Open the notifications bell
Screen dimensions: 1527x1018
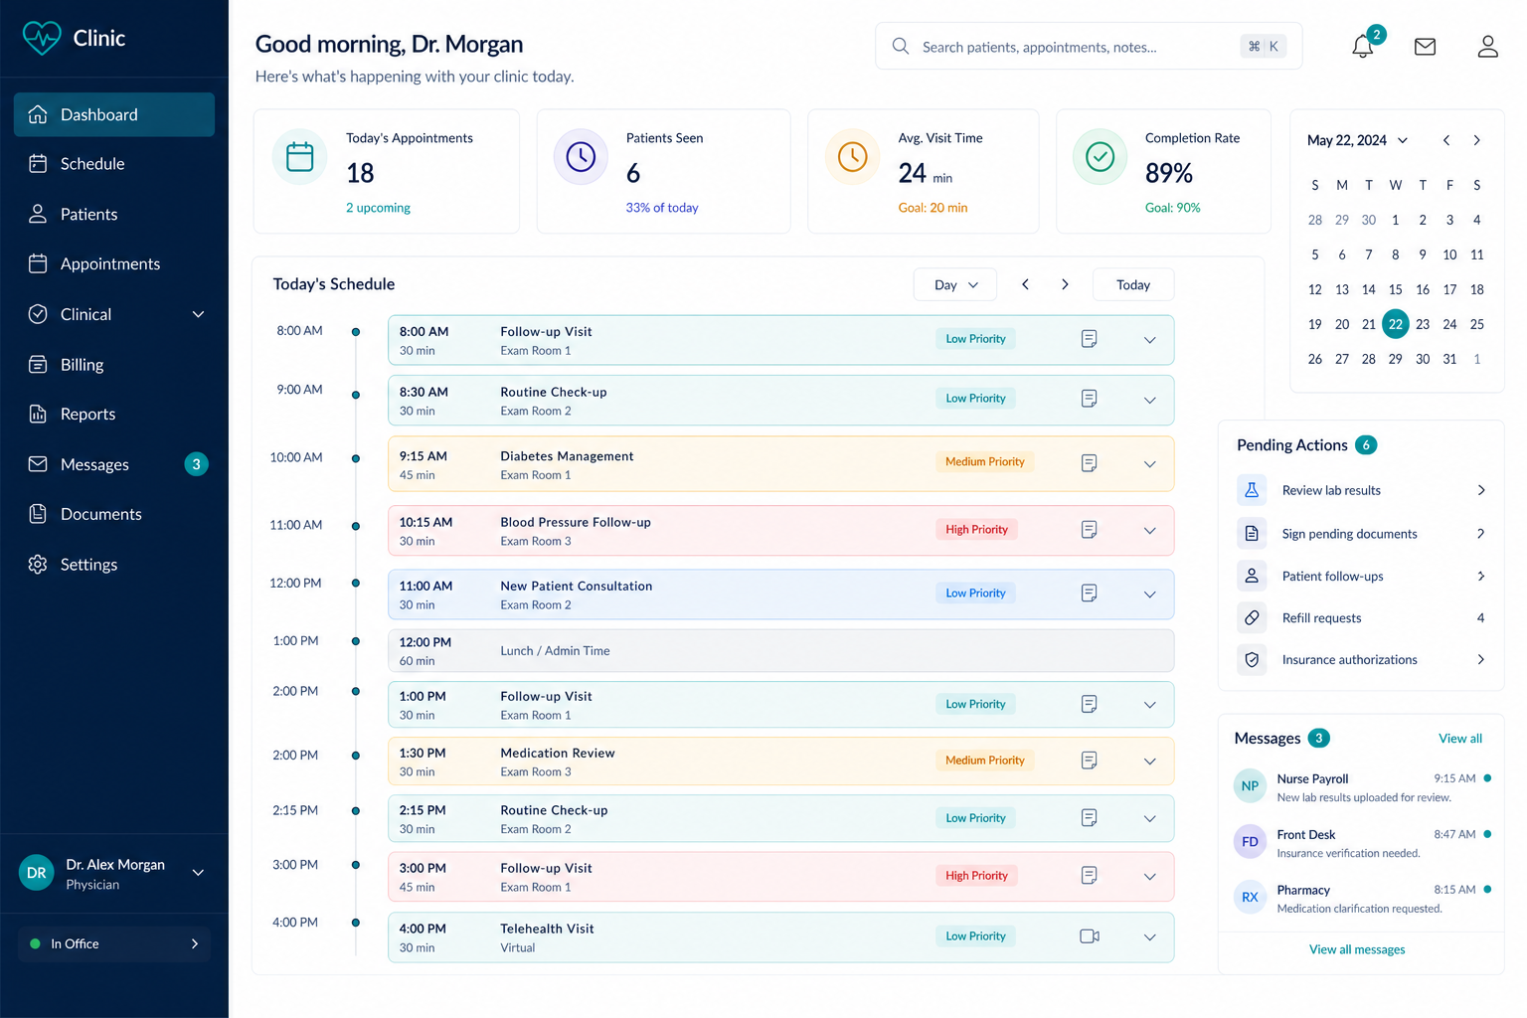click(1362, 46)
